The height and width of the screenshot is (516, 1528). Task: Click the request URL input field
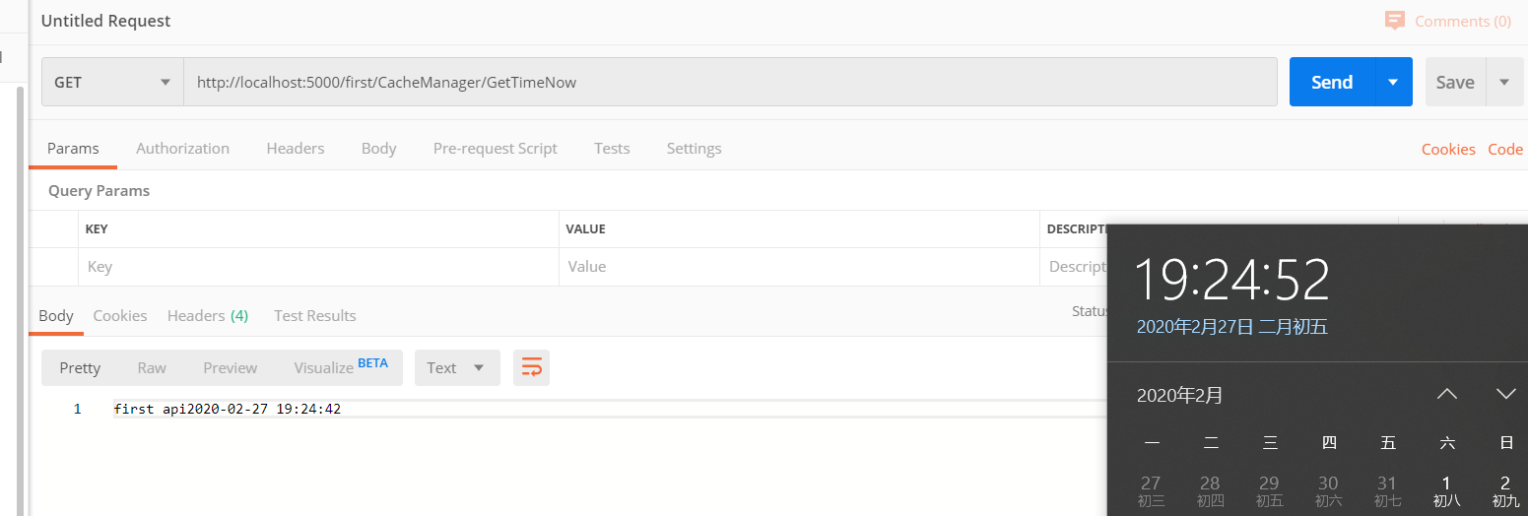(x=730, y=83)
